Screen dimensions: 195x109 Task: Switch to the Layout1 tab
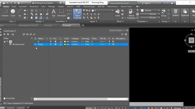pos(11,107)
